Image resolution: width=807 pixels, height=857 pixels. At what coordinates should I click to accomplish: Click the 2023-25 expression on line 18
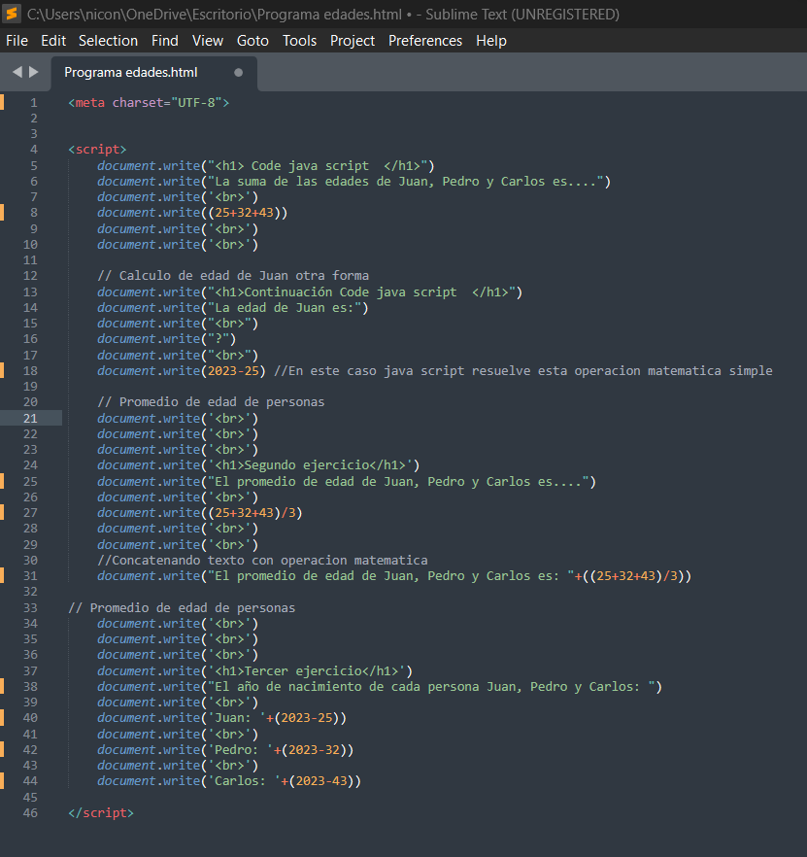(233, 371)
